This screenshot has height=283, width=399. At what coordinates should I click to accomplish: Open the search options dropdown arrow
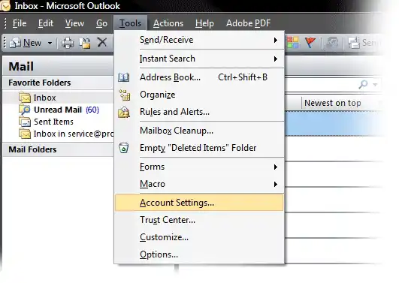point(375,84)
